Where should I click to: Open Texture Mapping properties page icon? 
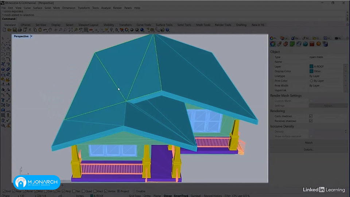point(286,44)
